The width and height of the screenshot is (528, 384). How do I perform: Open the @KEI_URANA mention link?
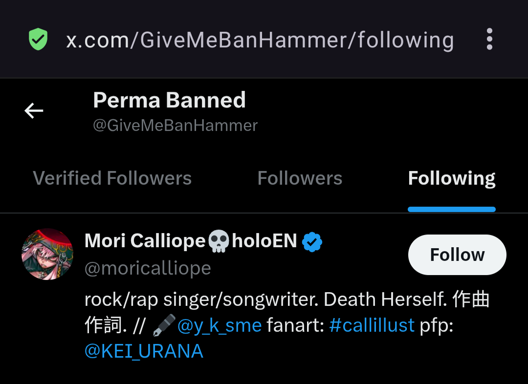(144, 351)
